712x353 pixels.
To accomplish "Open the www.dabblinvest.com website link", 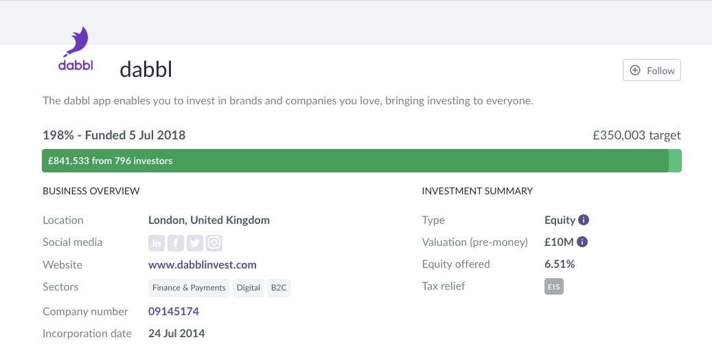I will (202, 265).
